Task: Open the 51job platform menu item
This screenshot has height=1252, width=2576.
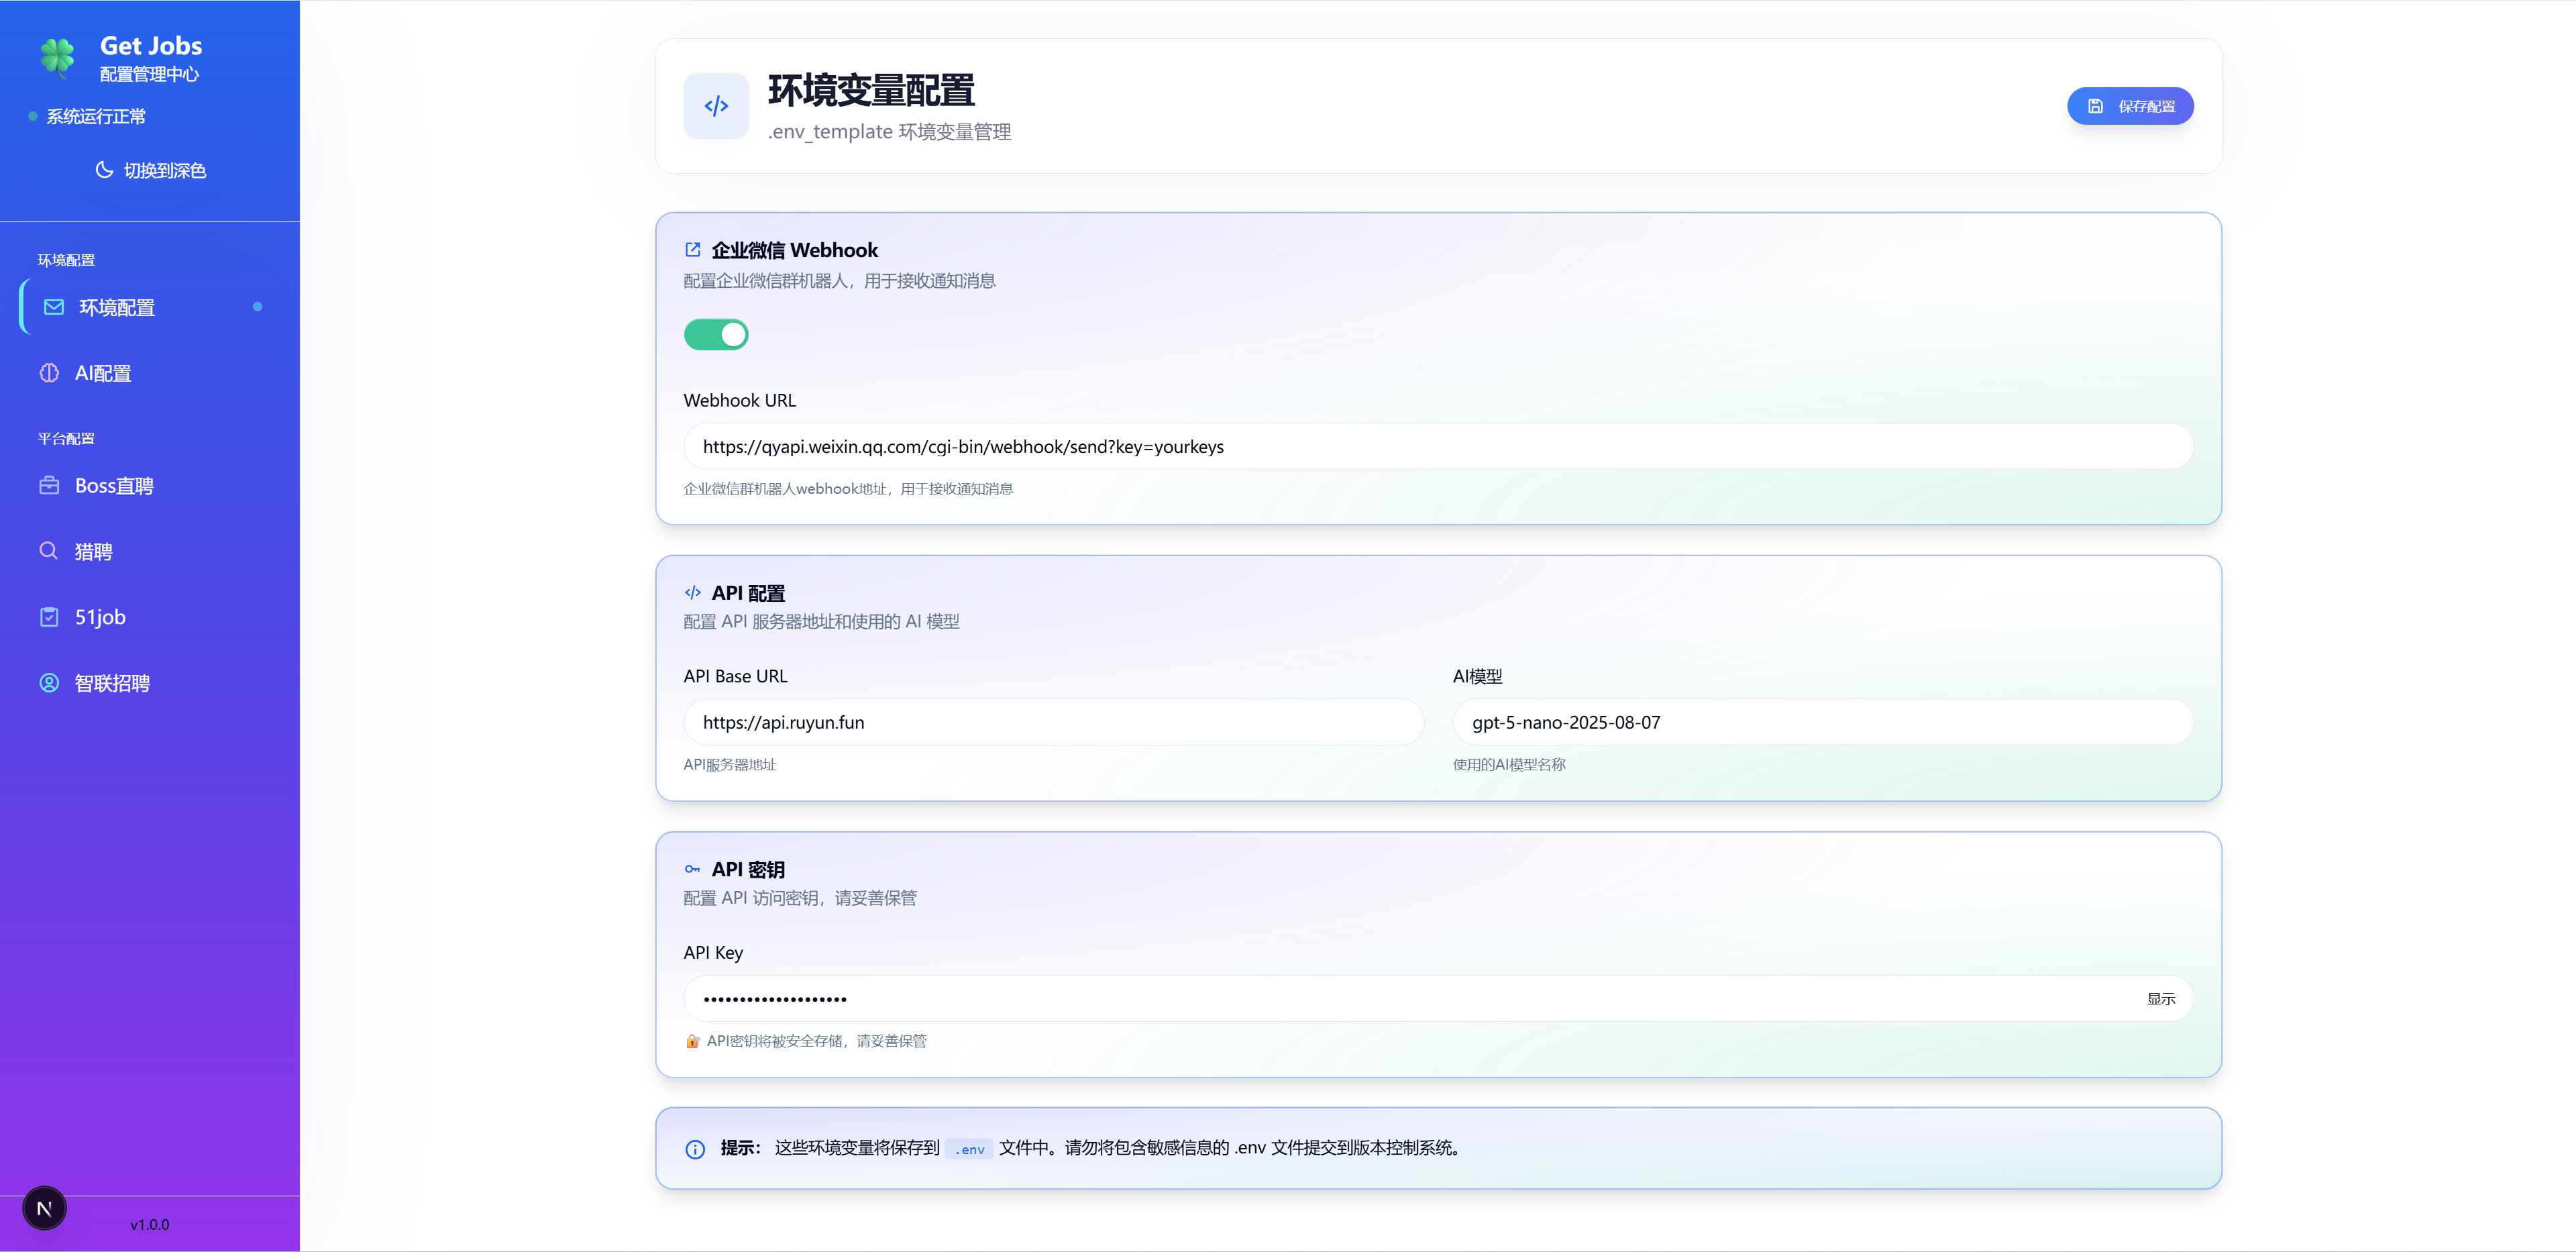Action: [100, 616]
